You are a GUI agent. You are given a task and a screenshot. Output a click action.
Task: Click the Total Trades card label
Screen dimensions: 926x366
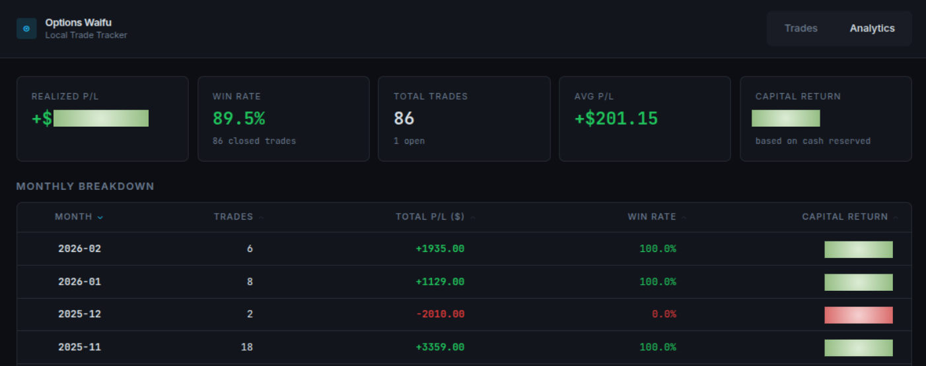tap(431, 96)
